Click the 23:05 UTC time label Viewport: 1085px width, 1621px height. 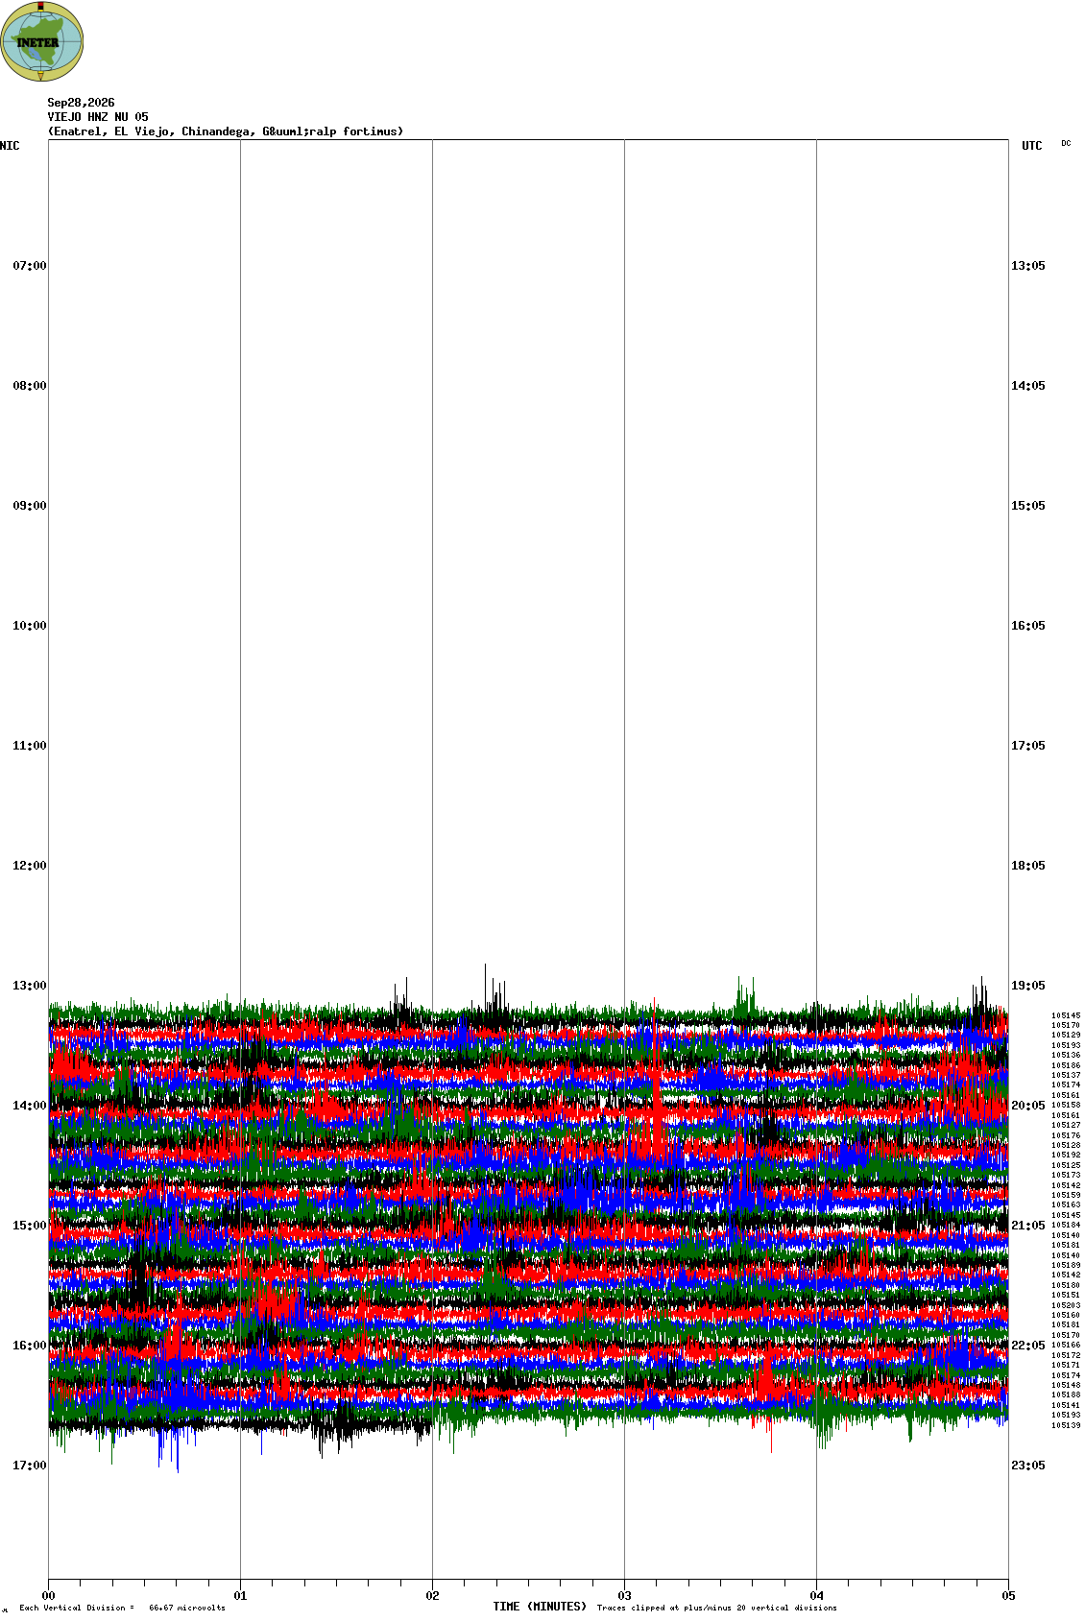(x=1028, y=1466)
